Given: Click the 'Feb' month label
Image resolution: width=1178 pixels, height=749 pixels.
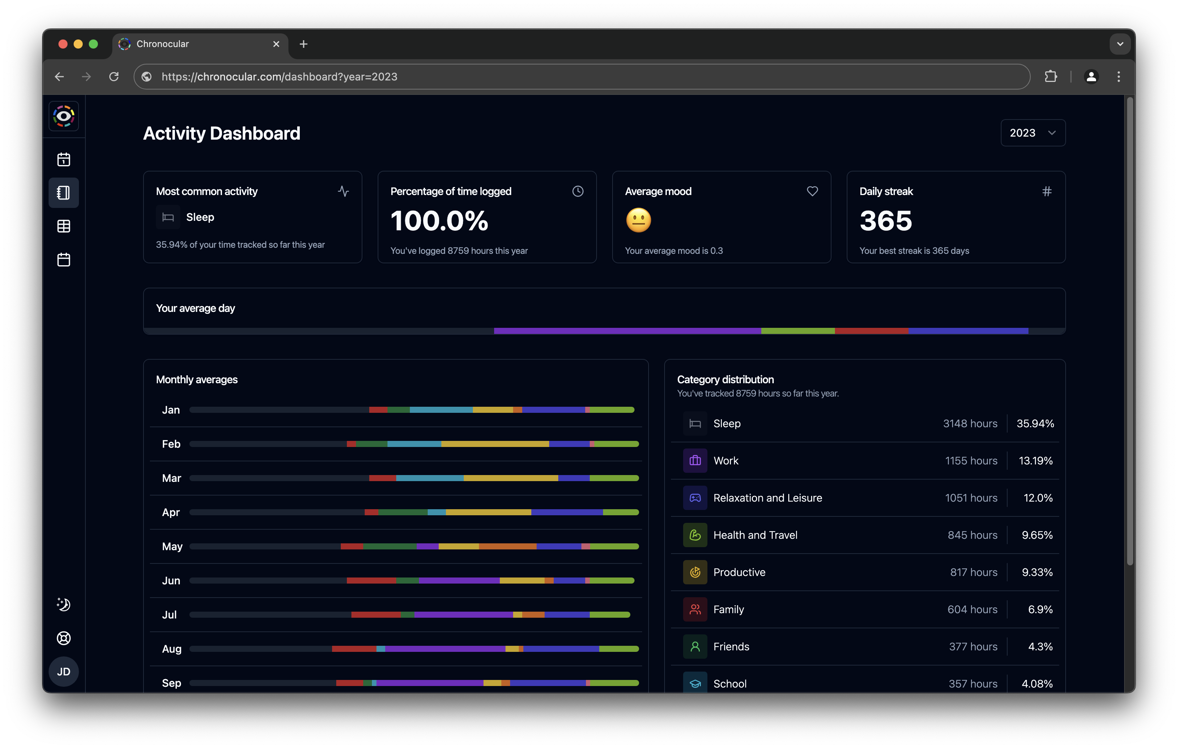Looking at the screenshot, I should point(171,444).
